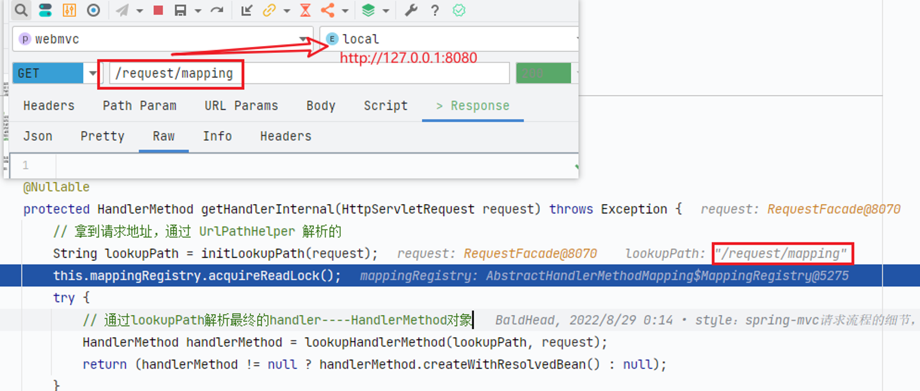Click the green checkmark badge icon

click(x=459, y=10)
